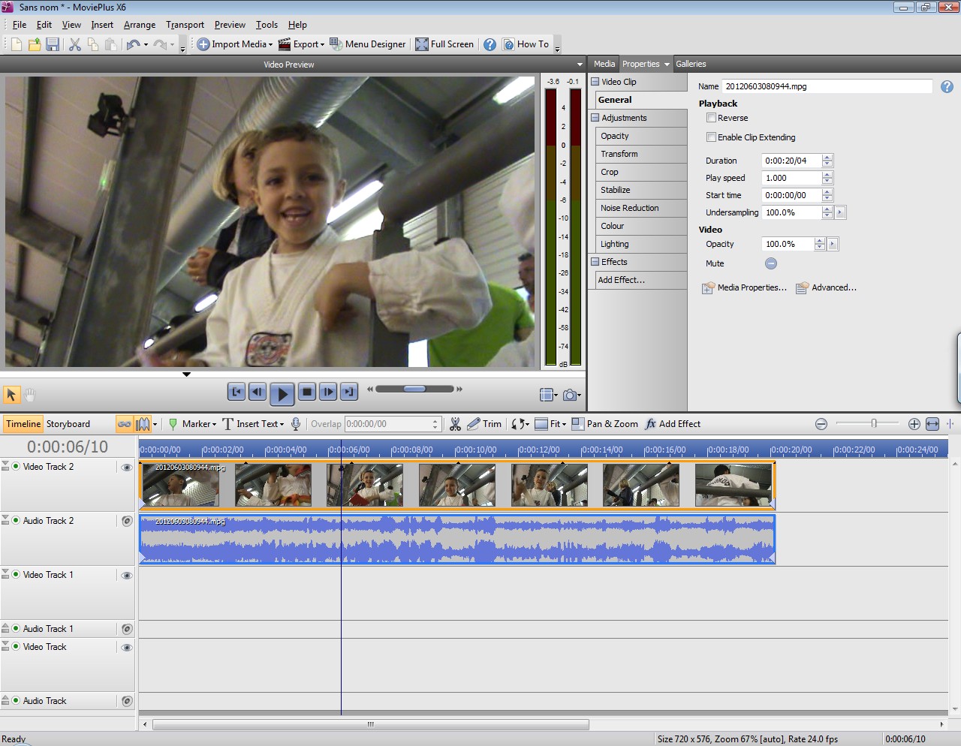Tick the Enable Clip Extending checkbox
This screenshot has width=961, height=746.
(x=711, y=137)
